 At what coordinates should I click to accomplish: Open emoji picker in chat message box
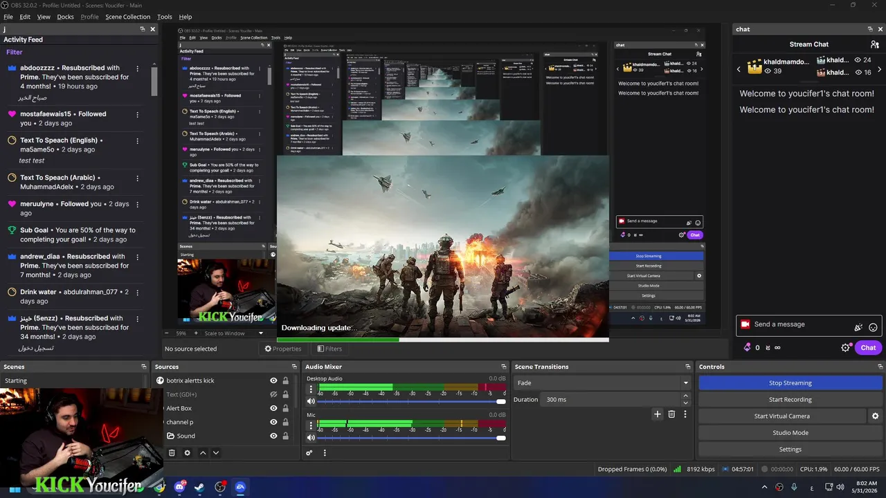[x=873, y=327]
